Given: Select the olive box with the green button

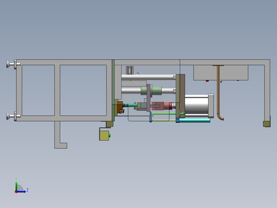Looking at the screenshot, I should 104,136.
